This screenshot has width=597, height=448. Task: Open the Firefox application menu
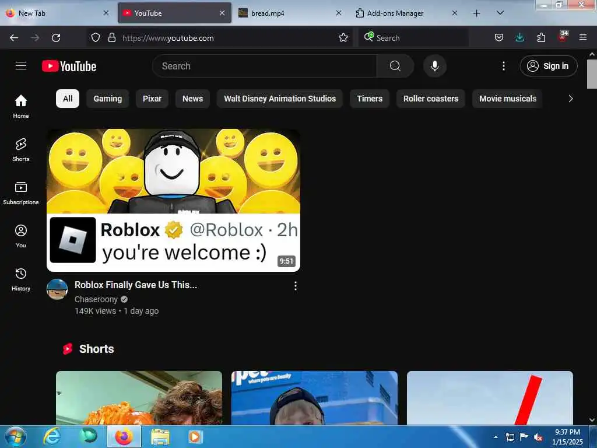[583, 37]
